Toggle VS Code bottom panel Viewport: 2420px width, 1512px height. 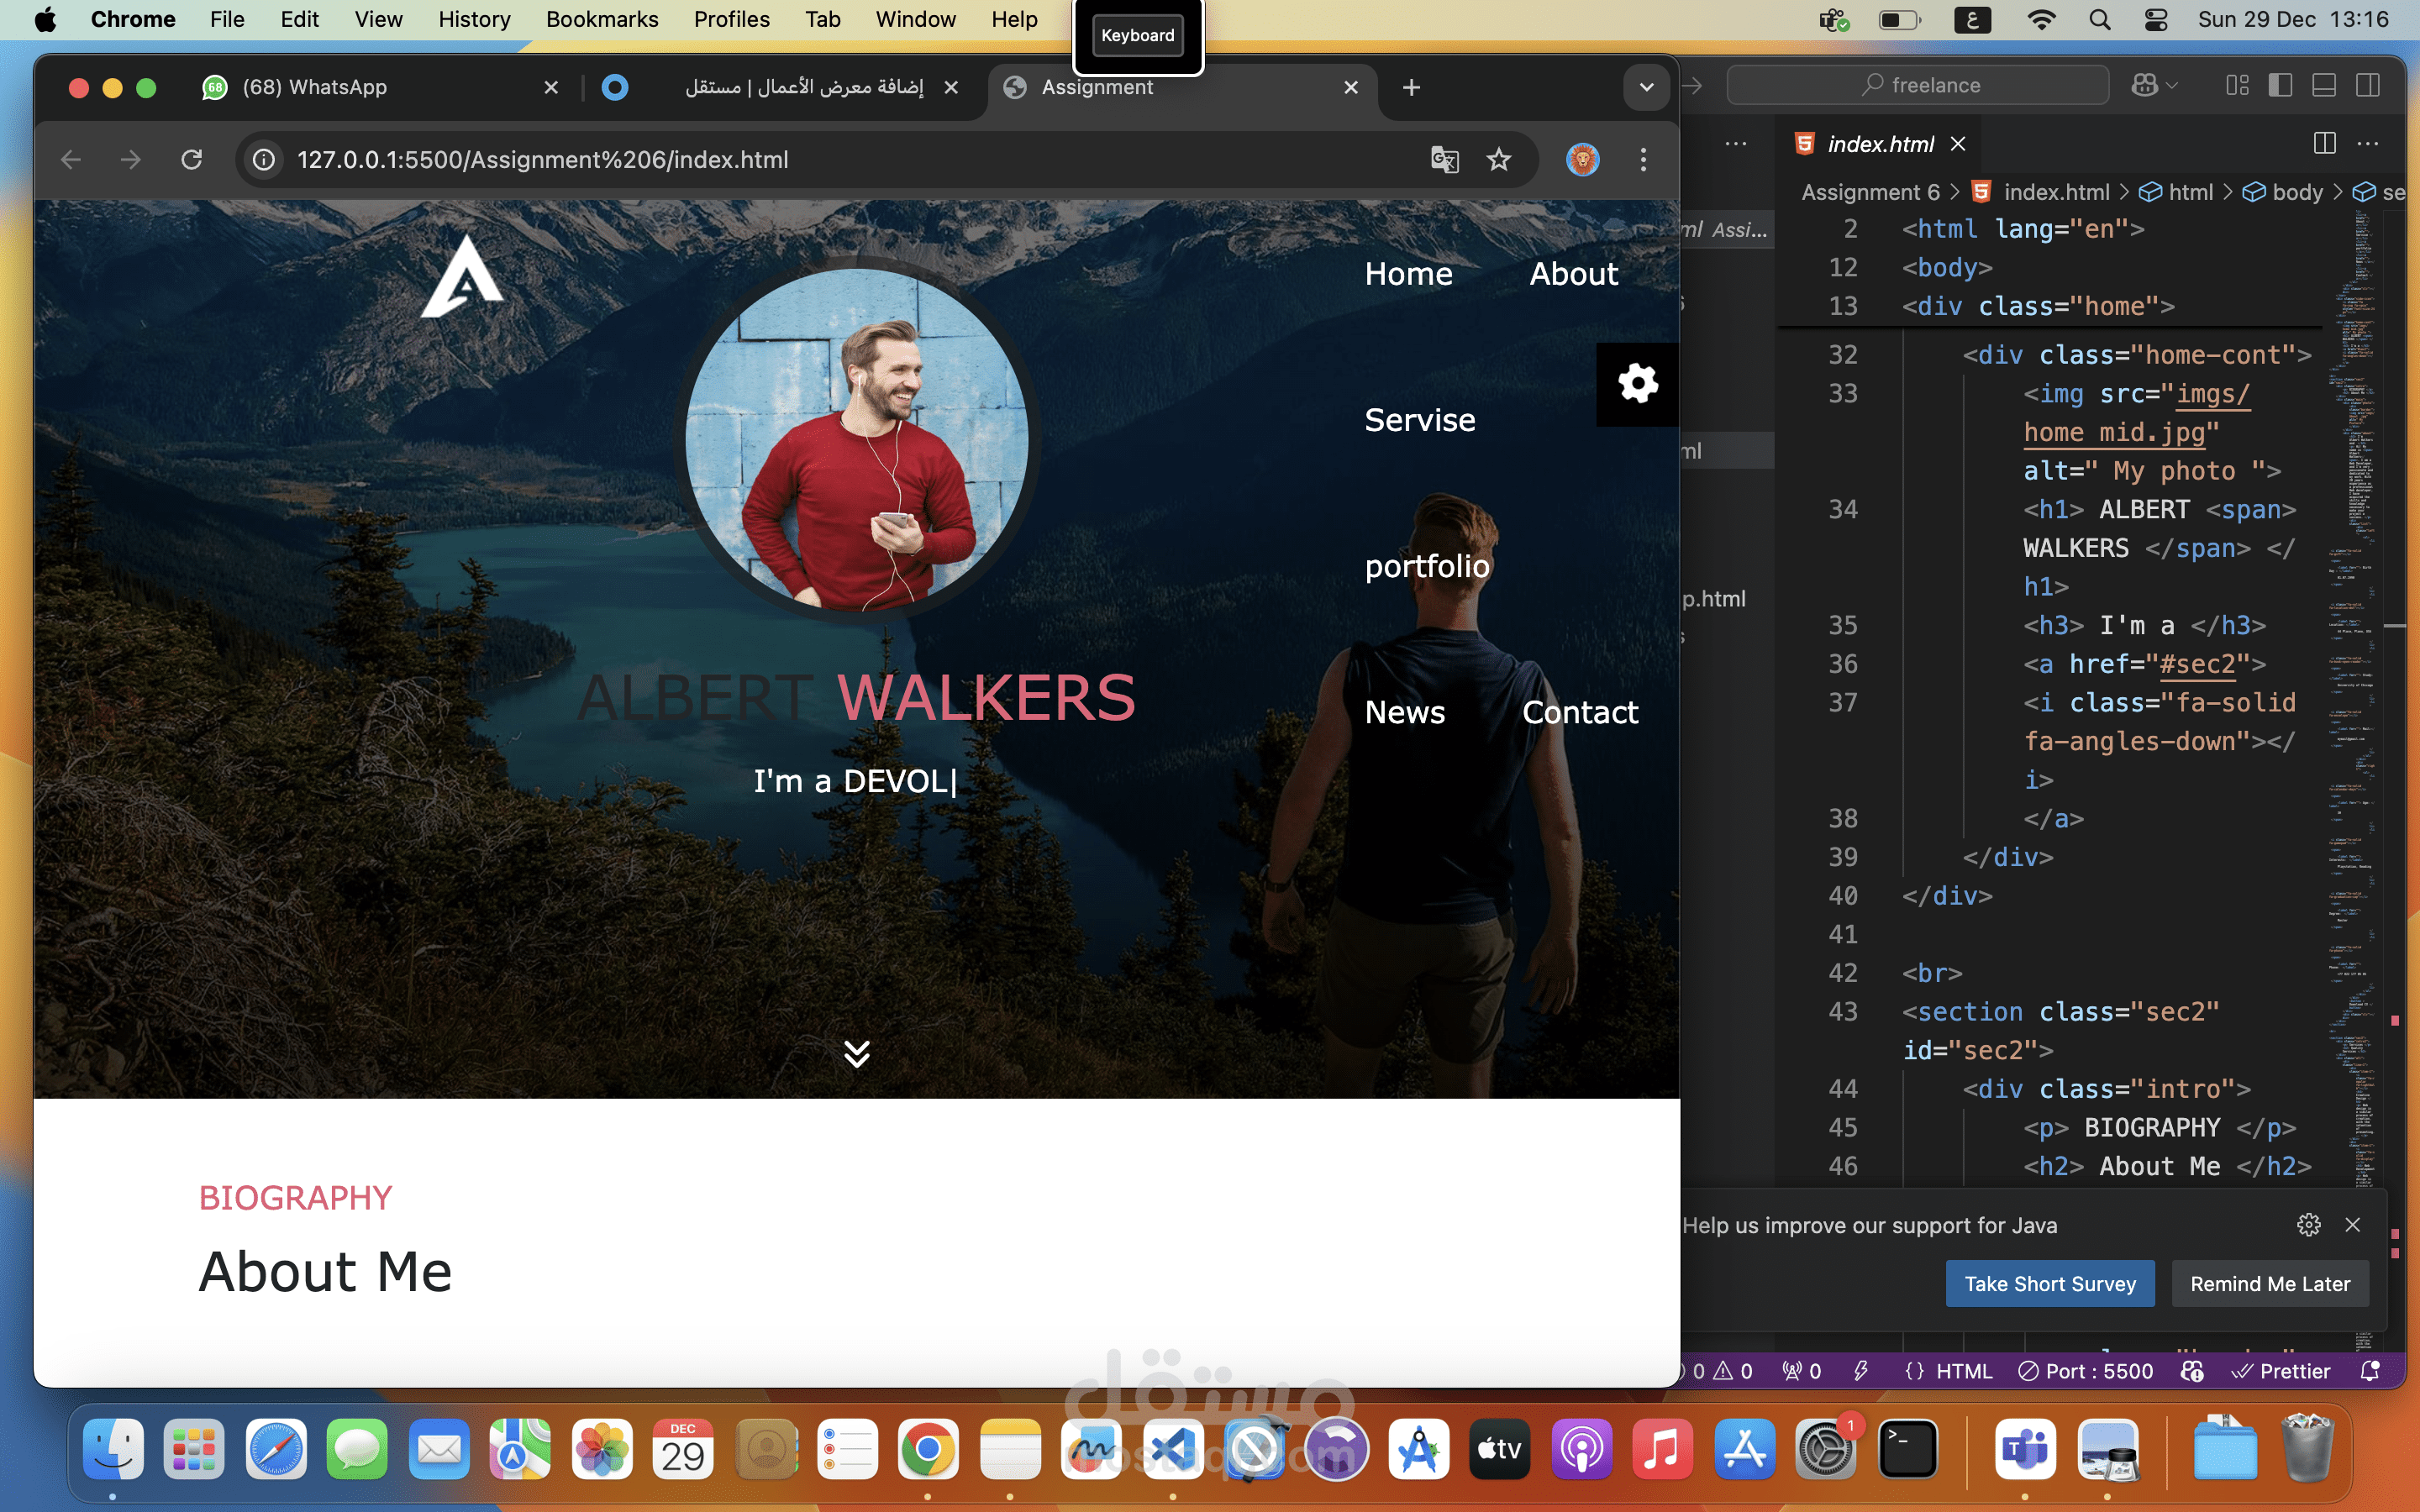coord(2324,85)
